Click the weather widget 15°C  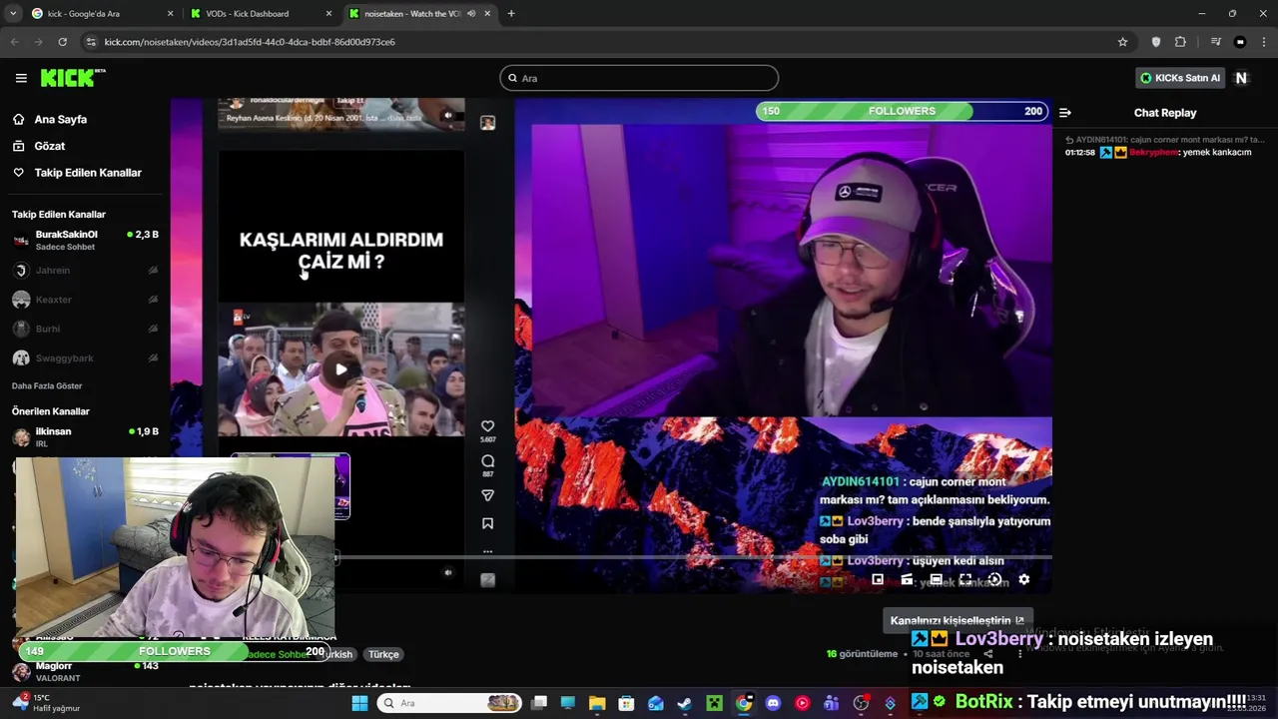(x=45, y=703)
